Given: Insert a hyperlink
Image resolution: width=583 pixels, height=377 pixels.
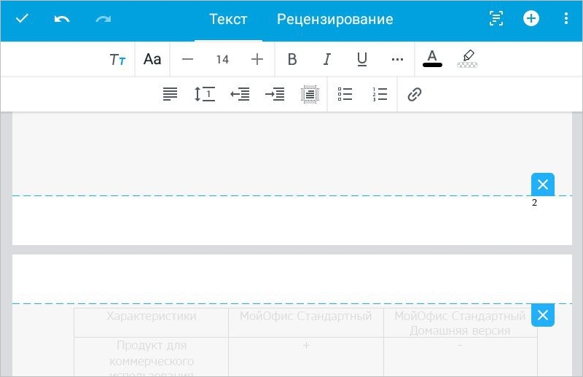Looking at the screenshot, I should coord(415,95).
